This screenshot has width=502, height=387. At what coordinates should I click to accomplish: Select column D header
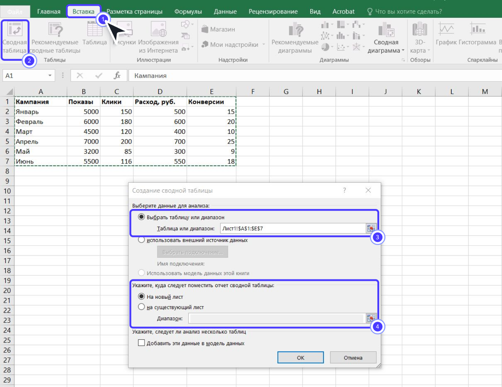160,92
